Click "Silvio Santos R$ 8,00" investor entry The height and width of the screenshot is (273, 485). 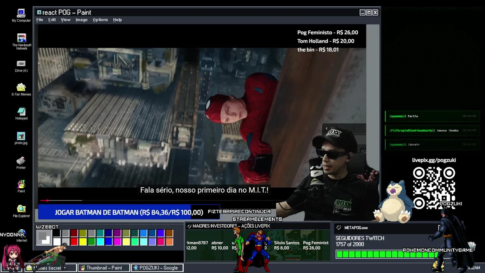tap(287, 245)
